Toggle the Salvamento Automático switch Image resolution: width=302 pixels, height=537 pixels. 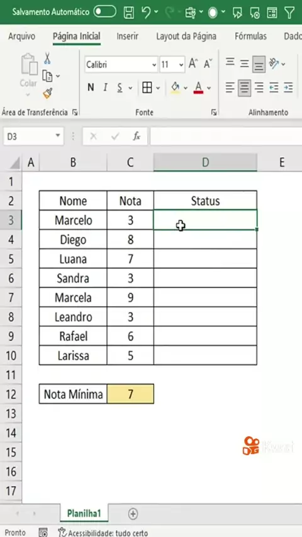[x=105, y=12]
